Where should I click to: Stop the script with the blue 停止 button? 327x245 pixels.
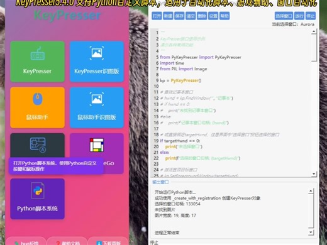click(311, 16)
